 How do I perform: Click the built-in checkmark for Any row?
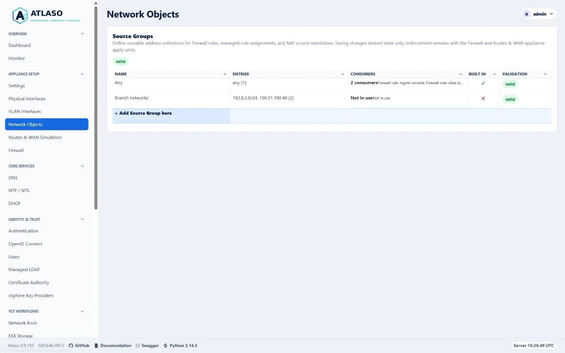483,83
